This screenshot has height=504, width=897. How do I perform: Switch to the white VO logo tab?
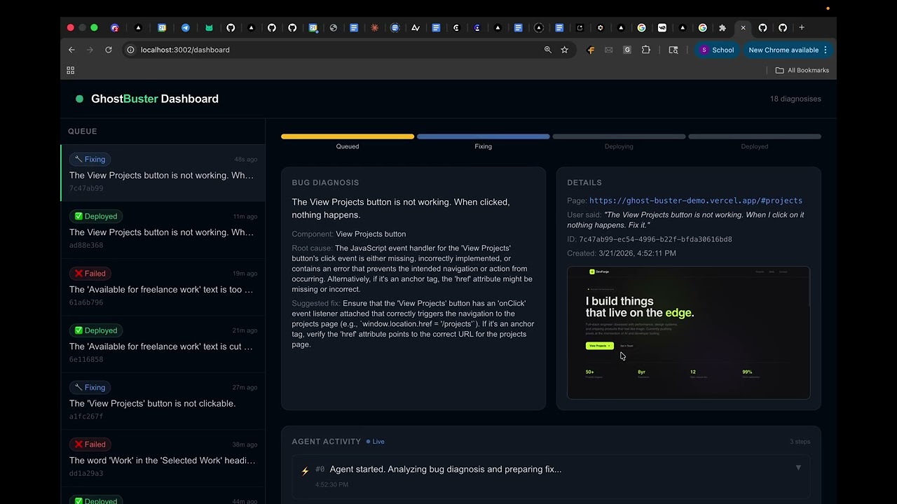point(662,28)
